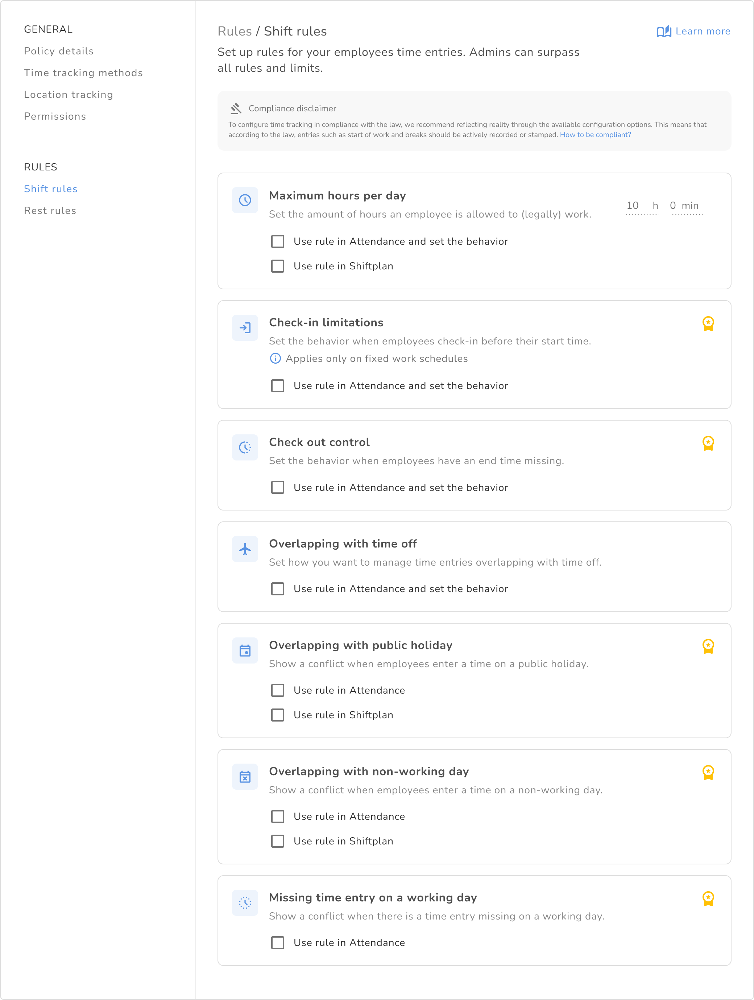Enable Attendance rule for Maximum hours per day
The image size is (754, 1000).
click(278, 241)
